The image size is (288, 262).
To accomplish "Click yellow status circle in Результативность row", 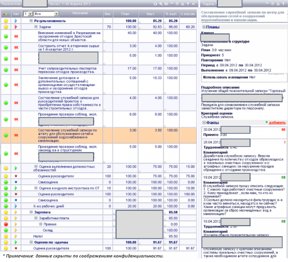I will coord(6,21).
